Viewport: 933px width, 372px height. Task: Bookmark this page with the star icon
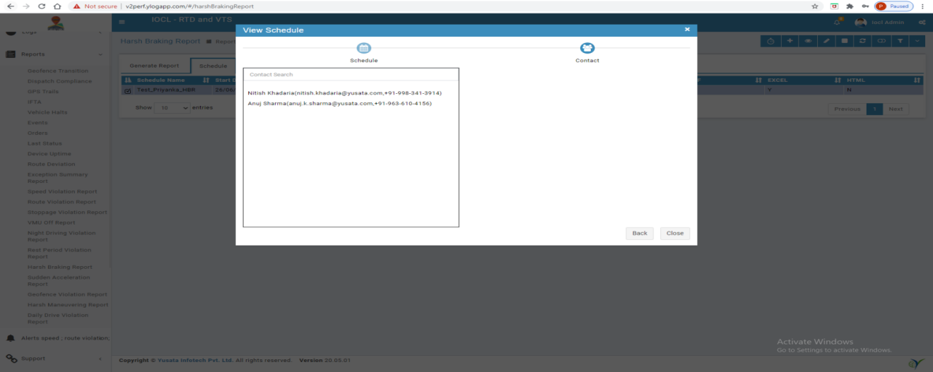815,6
